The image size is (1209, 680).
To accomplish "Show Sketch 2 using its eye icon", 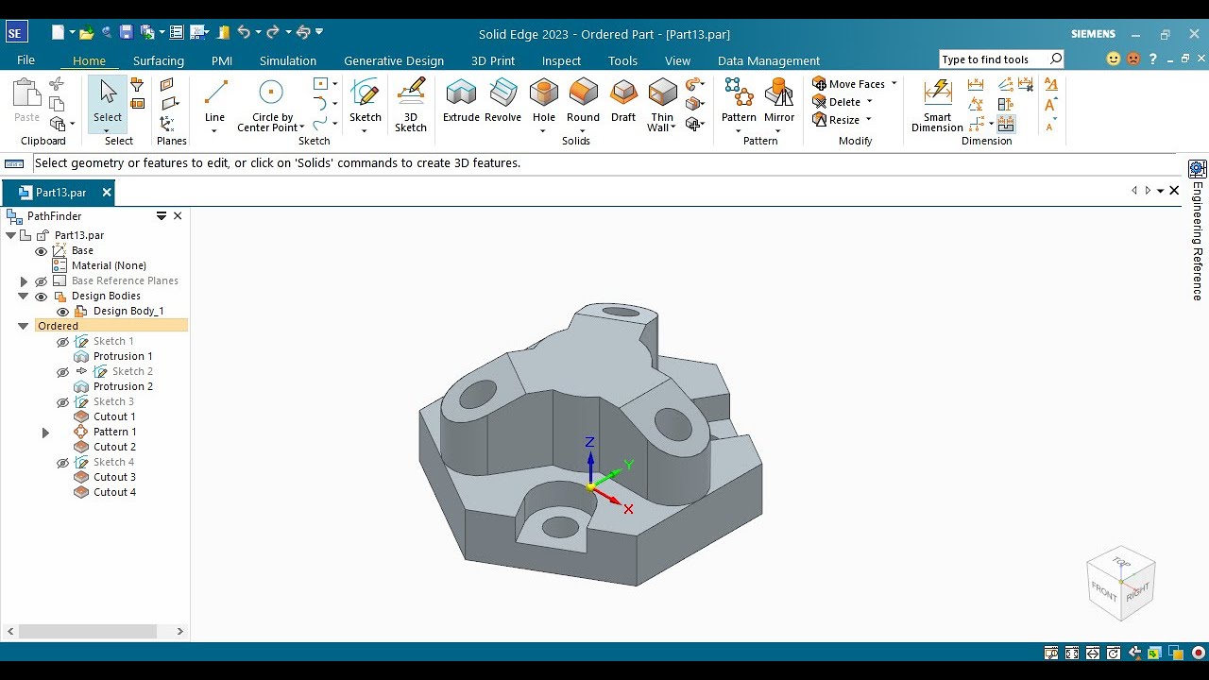I will (62, 372).
